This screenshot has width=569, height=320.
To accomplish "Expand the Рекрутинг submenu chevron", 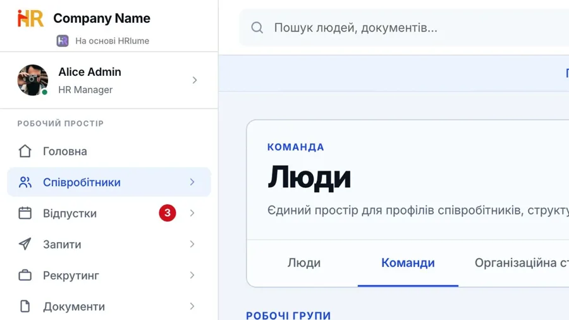I will point(192,275).
